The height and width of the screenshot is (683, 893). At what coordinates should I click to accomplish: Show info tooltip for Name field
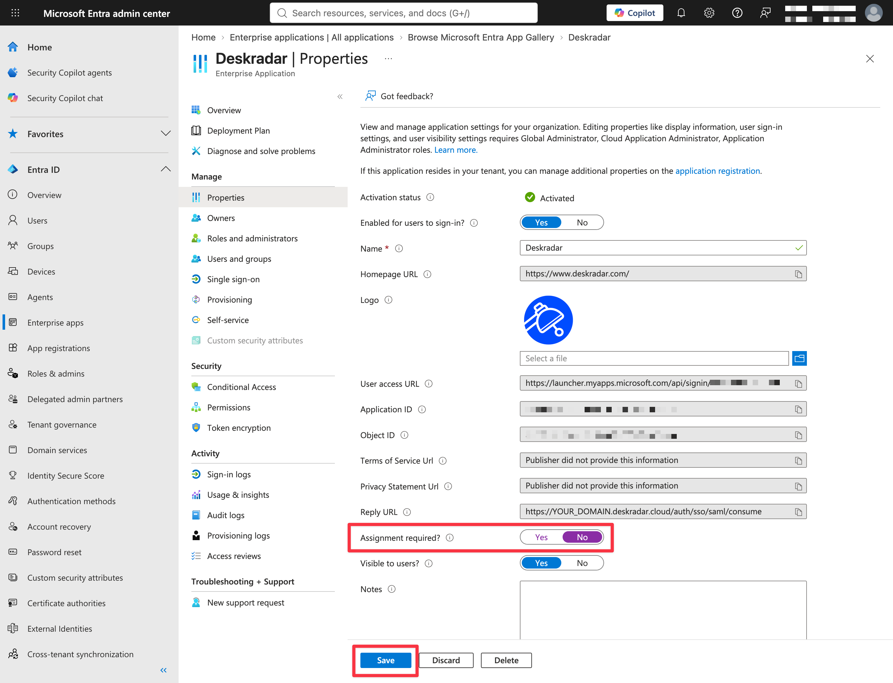(x=399, y=248)
